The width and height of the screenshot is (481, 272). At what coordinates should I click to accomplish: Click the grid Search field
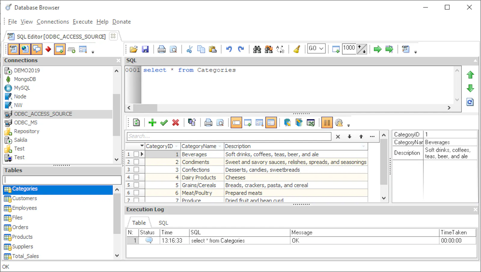click(x=229, y=136)
